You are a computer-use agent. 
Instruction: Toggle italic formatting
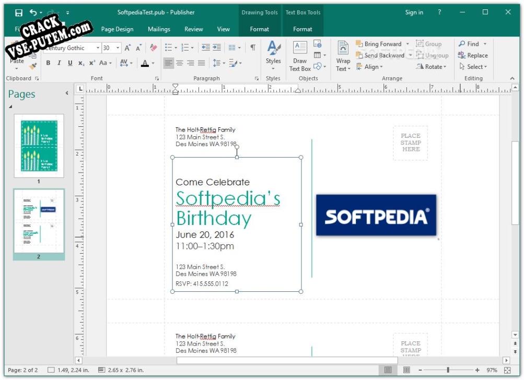coord(59,63)
